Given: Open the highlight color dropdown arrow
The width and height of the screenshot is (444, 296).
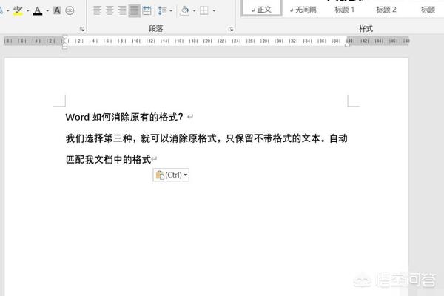Looking at the screenshot, I should click(28, 11).
